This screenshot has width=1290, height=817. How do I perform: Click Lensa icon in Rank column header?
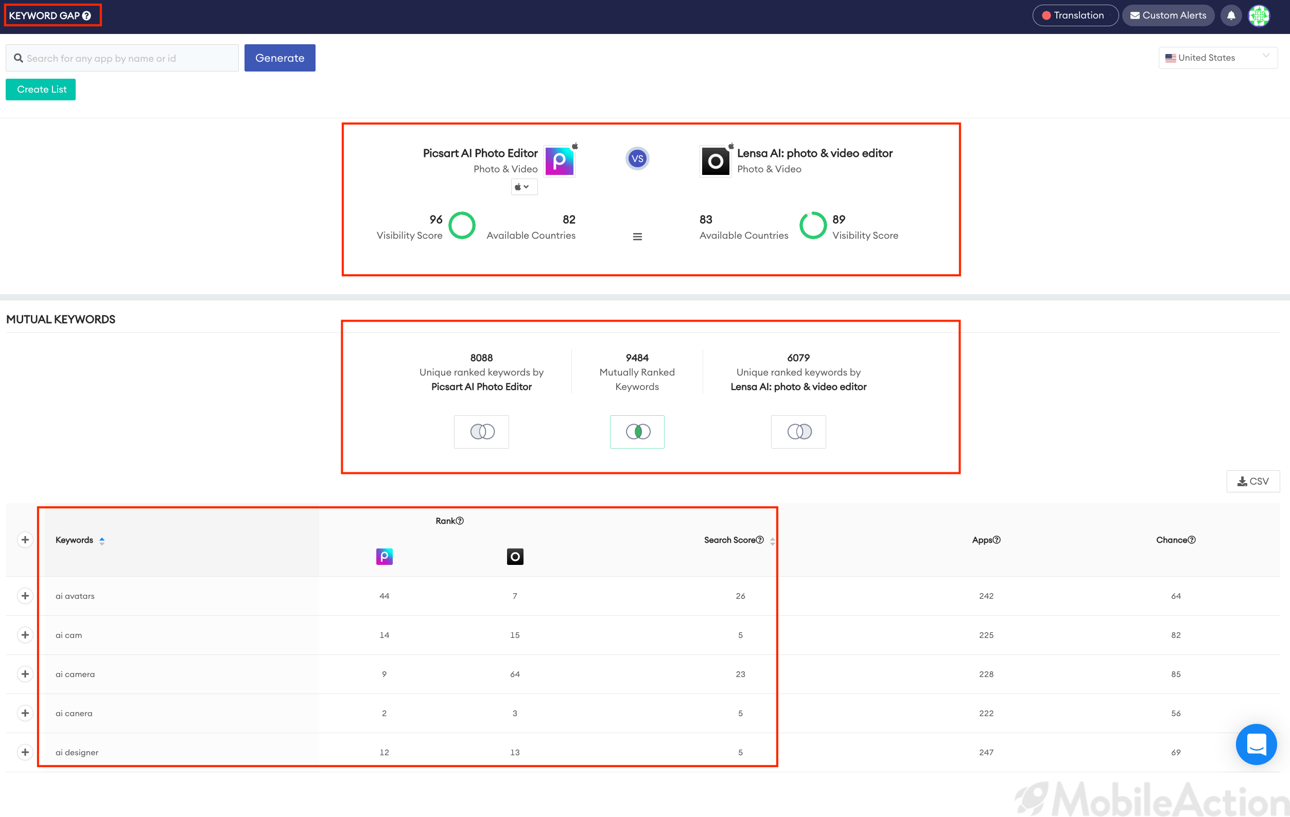pos(515,557)
